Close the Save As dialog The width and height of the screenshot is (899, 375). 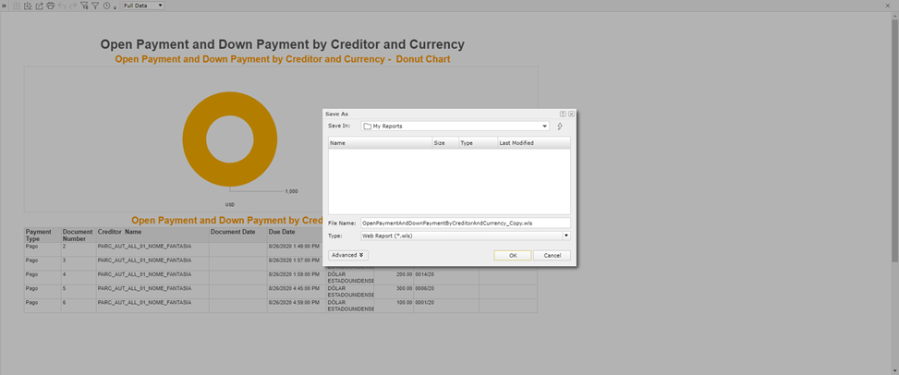[x=572, y=115]
